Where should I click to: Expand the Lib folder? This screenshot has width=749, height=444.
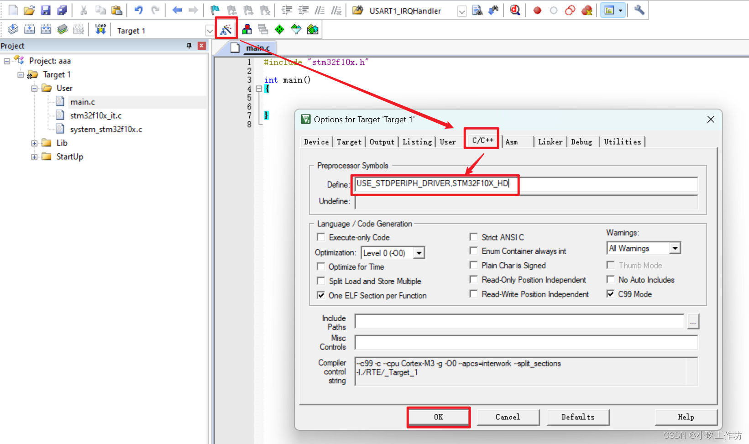pyautogui.click(x=34, y=143)
